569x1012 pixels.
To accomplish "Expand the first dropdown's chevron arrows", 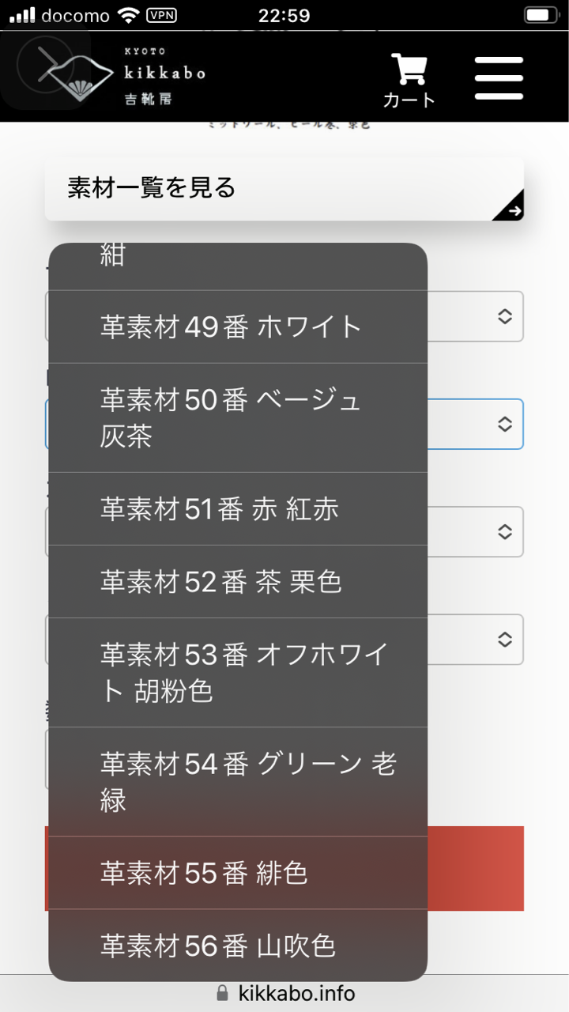I will (x=505, y=316).
